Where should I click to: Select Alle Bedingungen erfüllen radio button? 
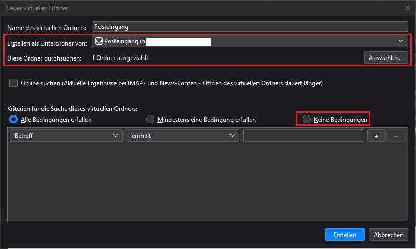13,120
